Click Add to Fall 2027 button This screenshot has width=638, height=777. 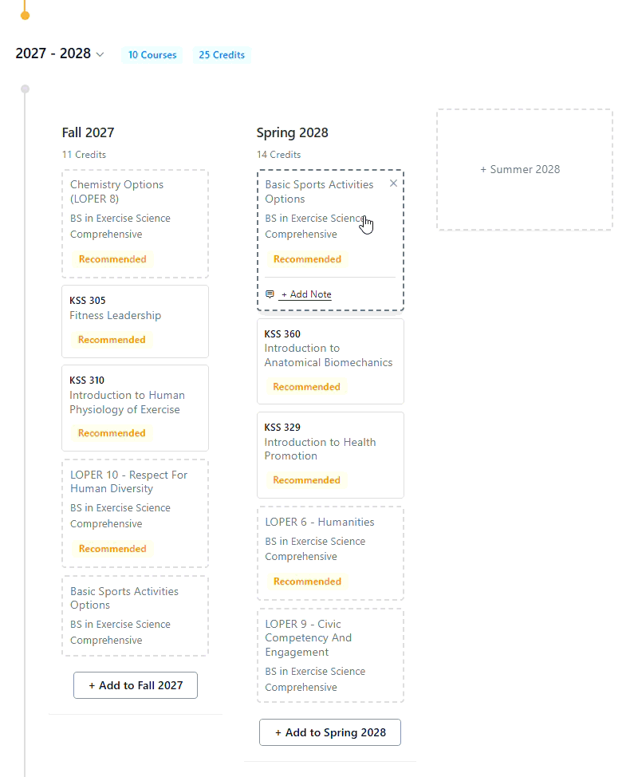coord(136,685)
